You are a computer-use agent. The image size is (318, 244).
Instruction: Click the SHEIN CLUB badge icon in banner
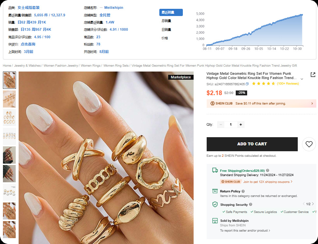pyautogui.click(x=212, y=104)
